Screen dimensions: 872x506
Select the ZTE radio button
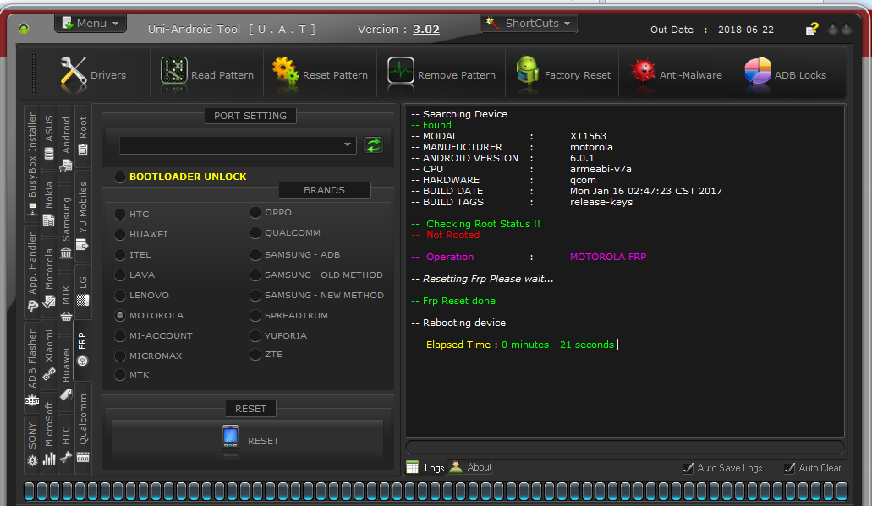coord(255,354)
